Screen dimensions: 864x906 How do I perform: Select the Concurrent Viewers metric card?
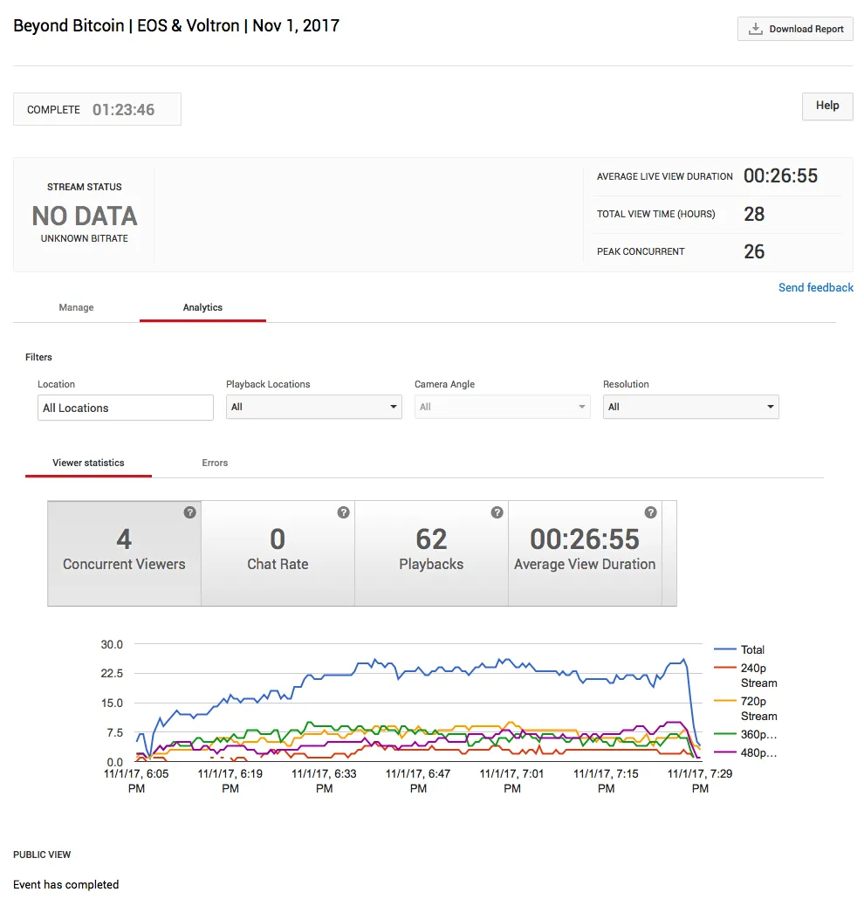coord(124,553)
